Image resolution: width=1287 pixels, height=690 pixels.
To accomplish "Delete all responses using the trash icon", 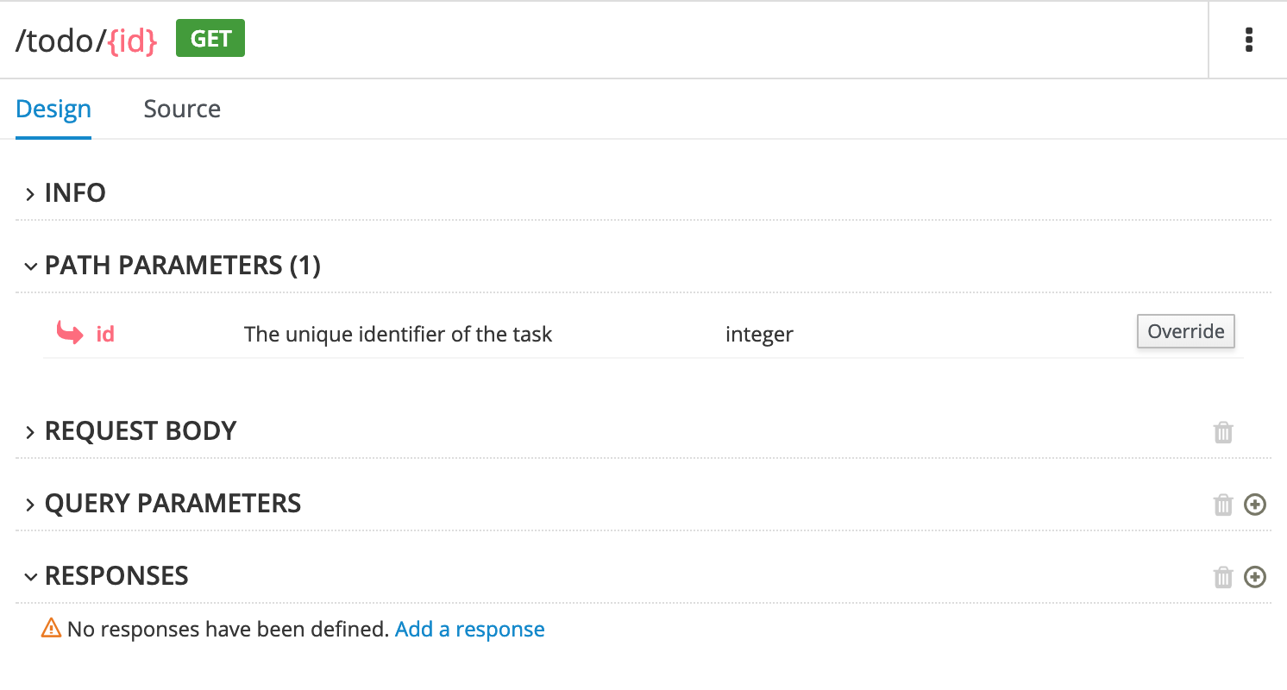I will coord(1223,577).
